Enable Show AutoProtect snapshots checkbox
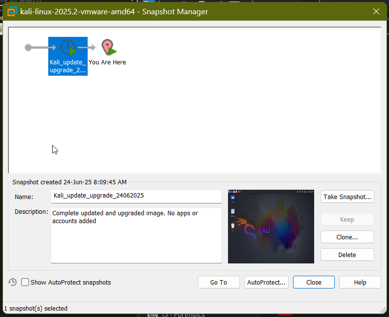The height and width of the screenshot is (317, 389). (25, 282)
